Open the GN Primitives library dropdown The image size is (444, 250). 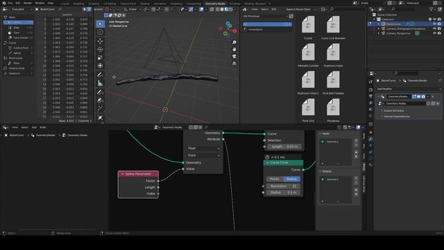point(266,17)
